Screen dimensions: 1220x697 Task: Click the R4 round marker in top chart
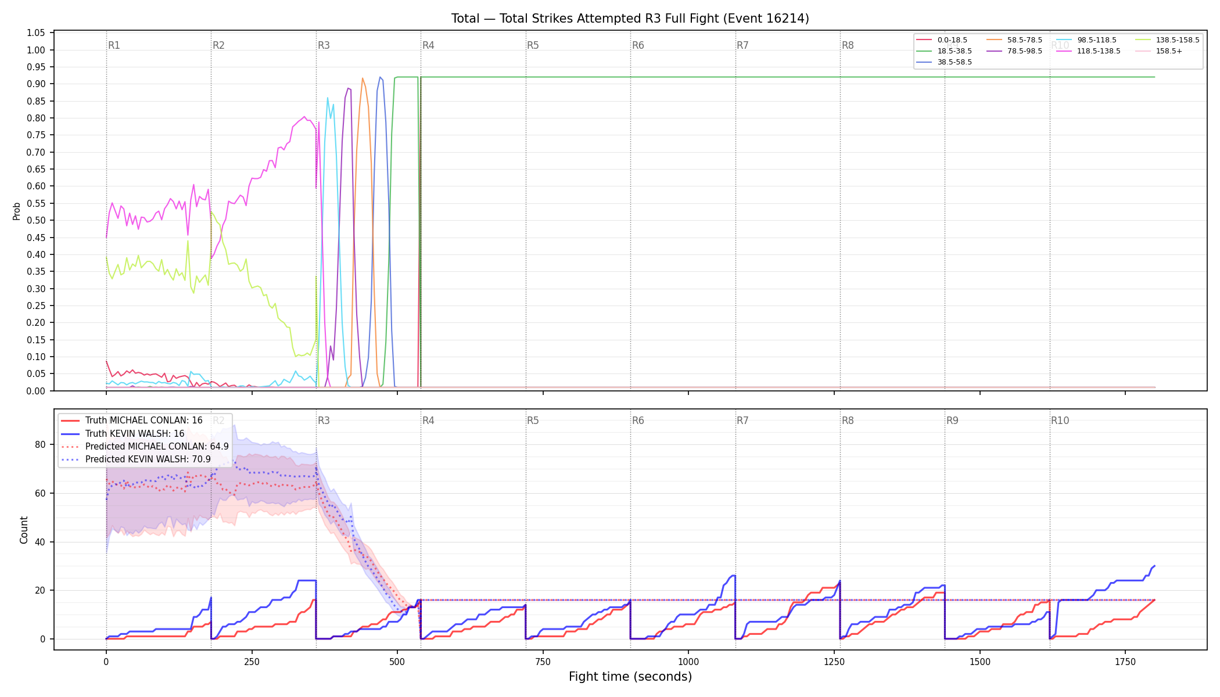point(428,45)
